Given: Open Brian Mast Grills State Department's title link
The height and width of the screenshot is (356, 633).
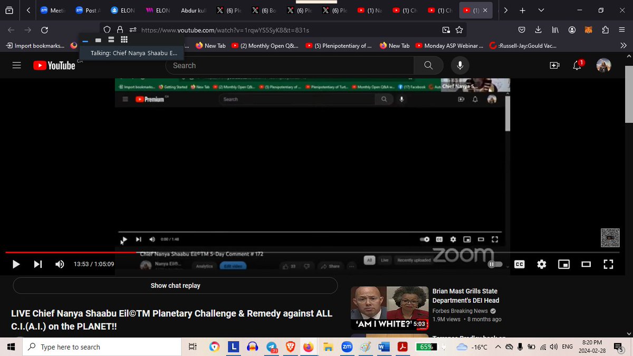Looking at the screenshot, I should (x=466, y=296).
